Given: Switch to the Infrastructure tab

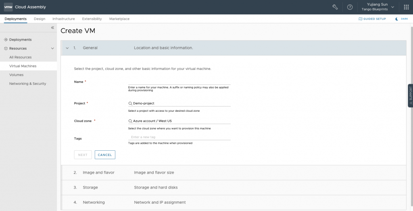Looking at the screenshot, I should click(x=63, y=19).
